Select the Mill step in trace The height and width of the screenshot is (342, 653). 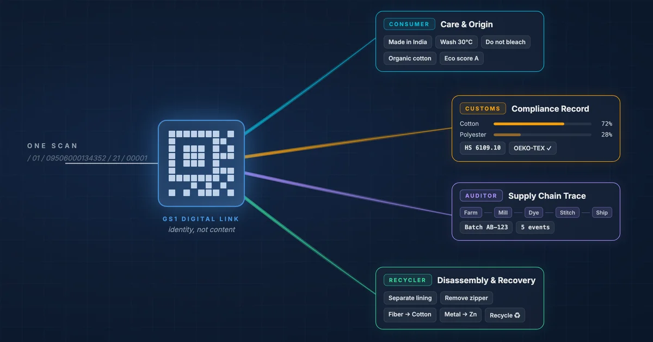coord(503,212)
